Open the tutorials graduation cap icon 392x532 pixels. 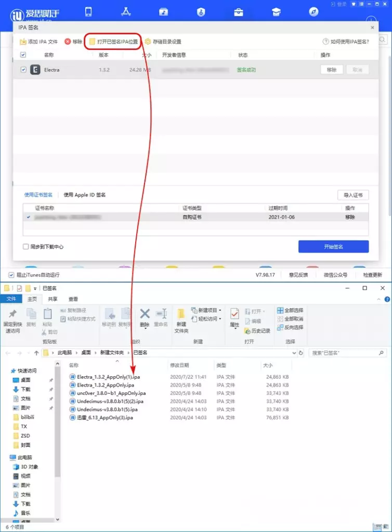pos(277,11)
